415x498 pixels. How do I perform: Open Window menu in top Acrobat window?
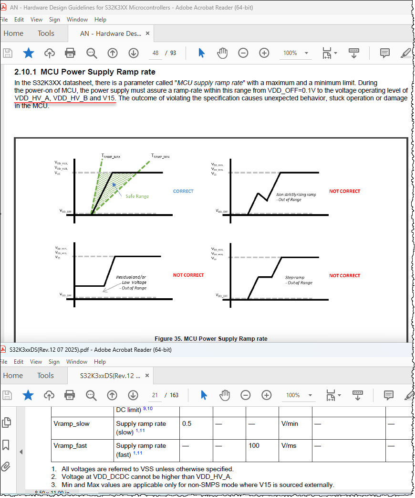pyautogui.click(x=77, y=20)
